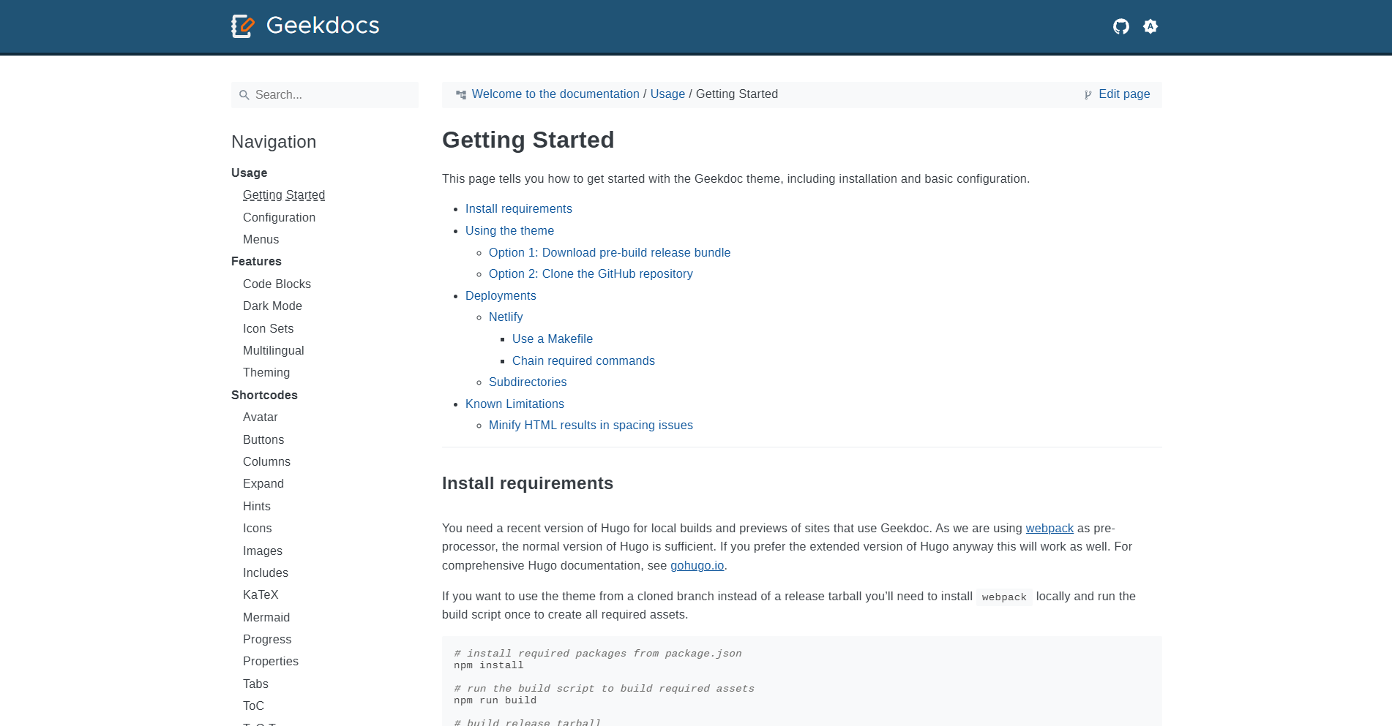Select Dark Mode in the sidebar
Viewport: 1392px width, 726px height.
(x=272, y=306)
